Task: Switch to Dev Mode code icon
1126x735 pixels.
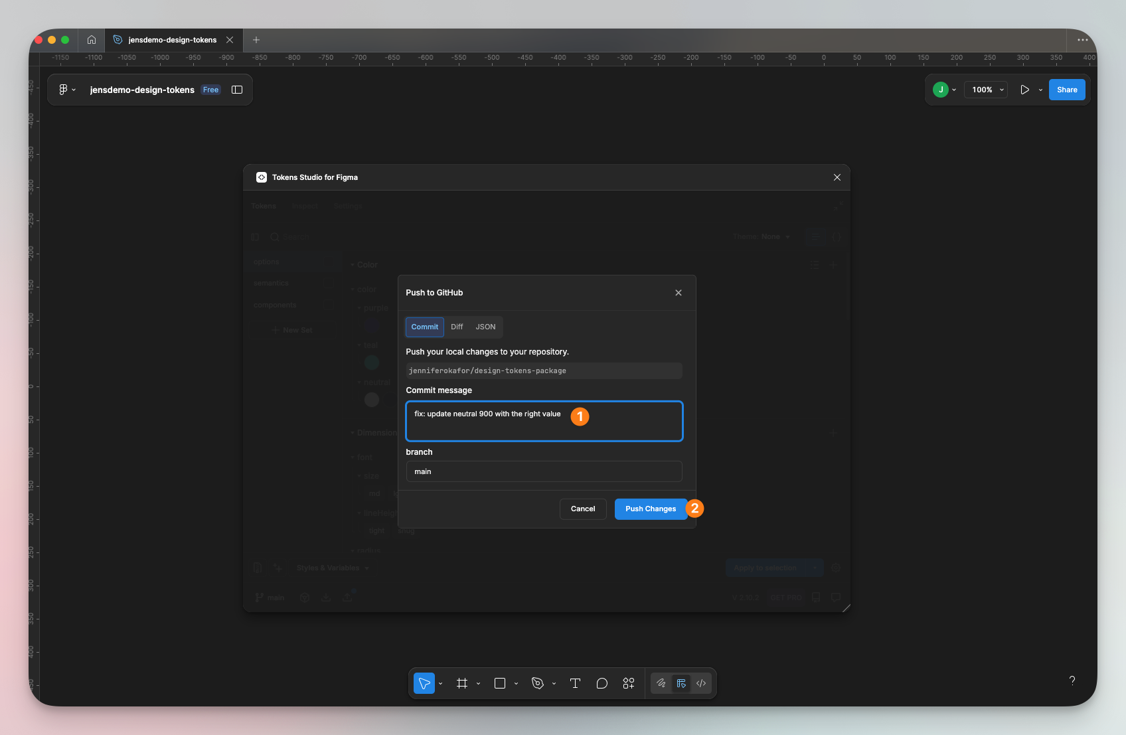Action: tap(701, 683)
